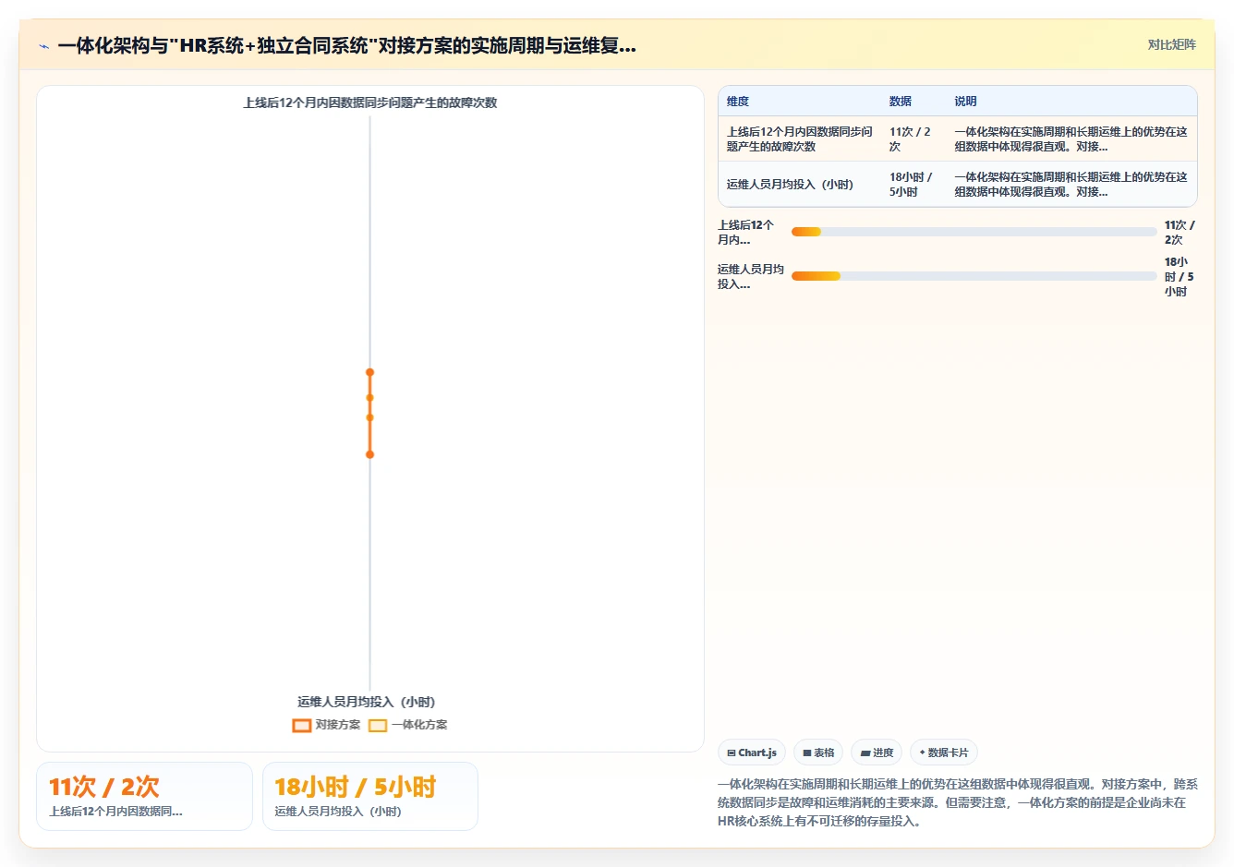This screenshot has width=1234, height=867.
Task: Click the topmost orange data point on chart
Action: 369,372
